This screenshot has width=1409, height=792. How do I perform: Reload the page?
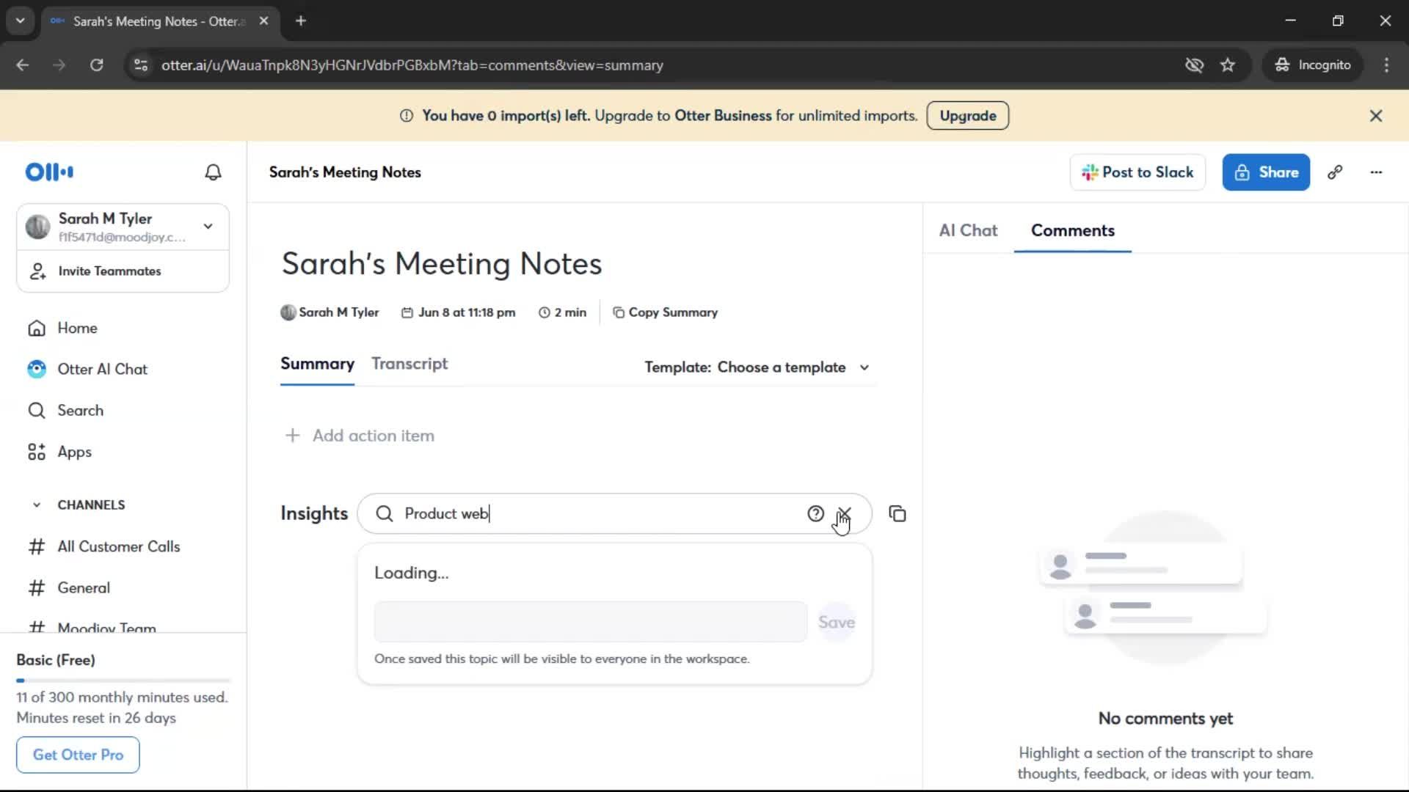pyautogui.click(x=96, y=65)
